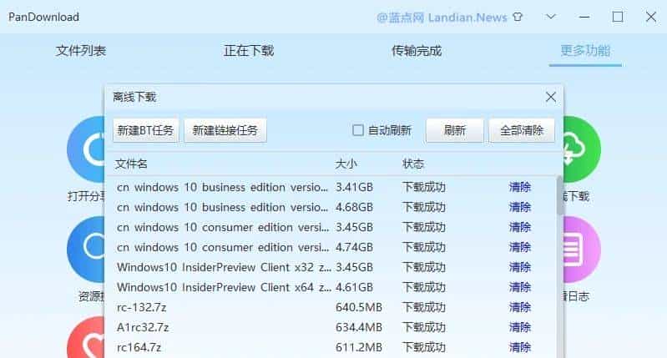Clear the 3.45GB consumer edition task
Image resolution: width=667 pixels, height=358 pixels.
point(520,227)
